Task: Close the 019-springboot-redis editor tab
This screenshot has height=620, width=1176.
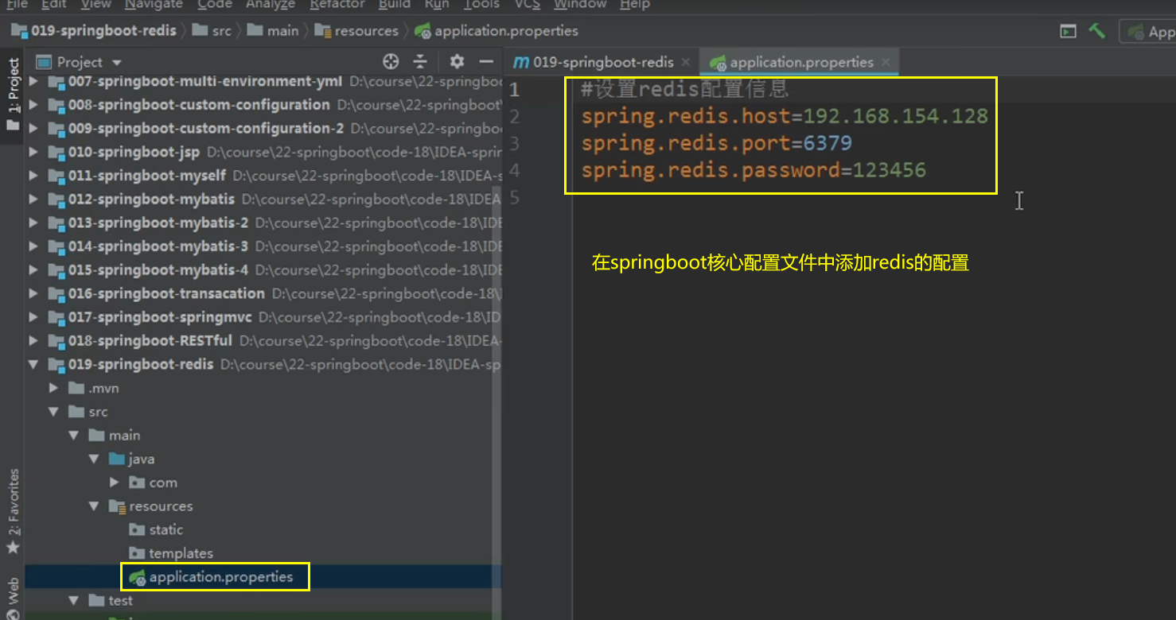Action: tap(686, 62)
